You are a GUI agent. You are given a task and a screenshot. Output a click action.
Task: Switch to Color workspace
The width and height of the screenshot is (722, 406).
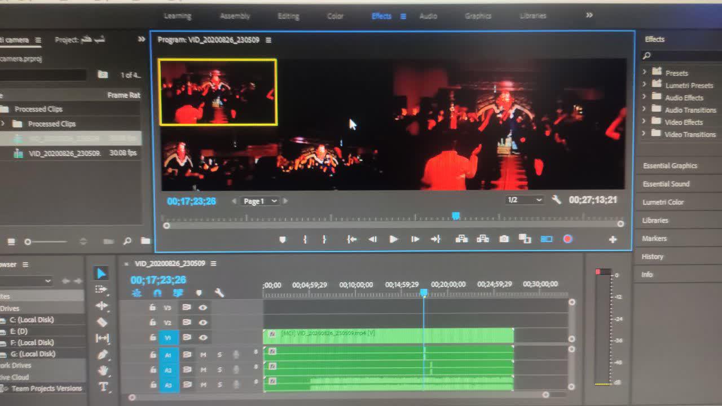tap(335, 16)
